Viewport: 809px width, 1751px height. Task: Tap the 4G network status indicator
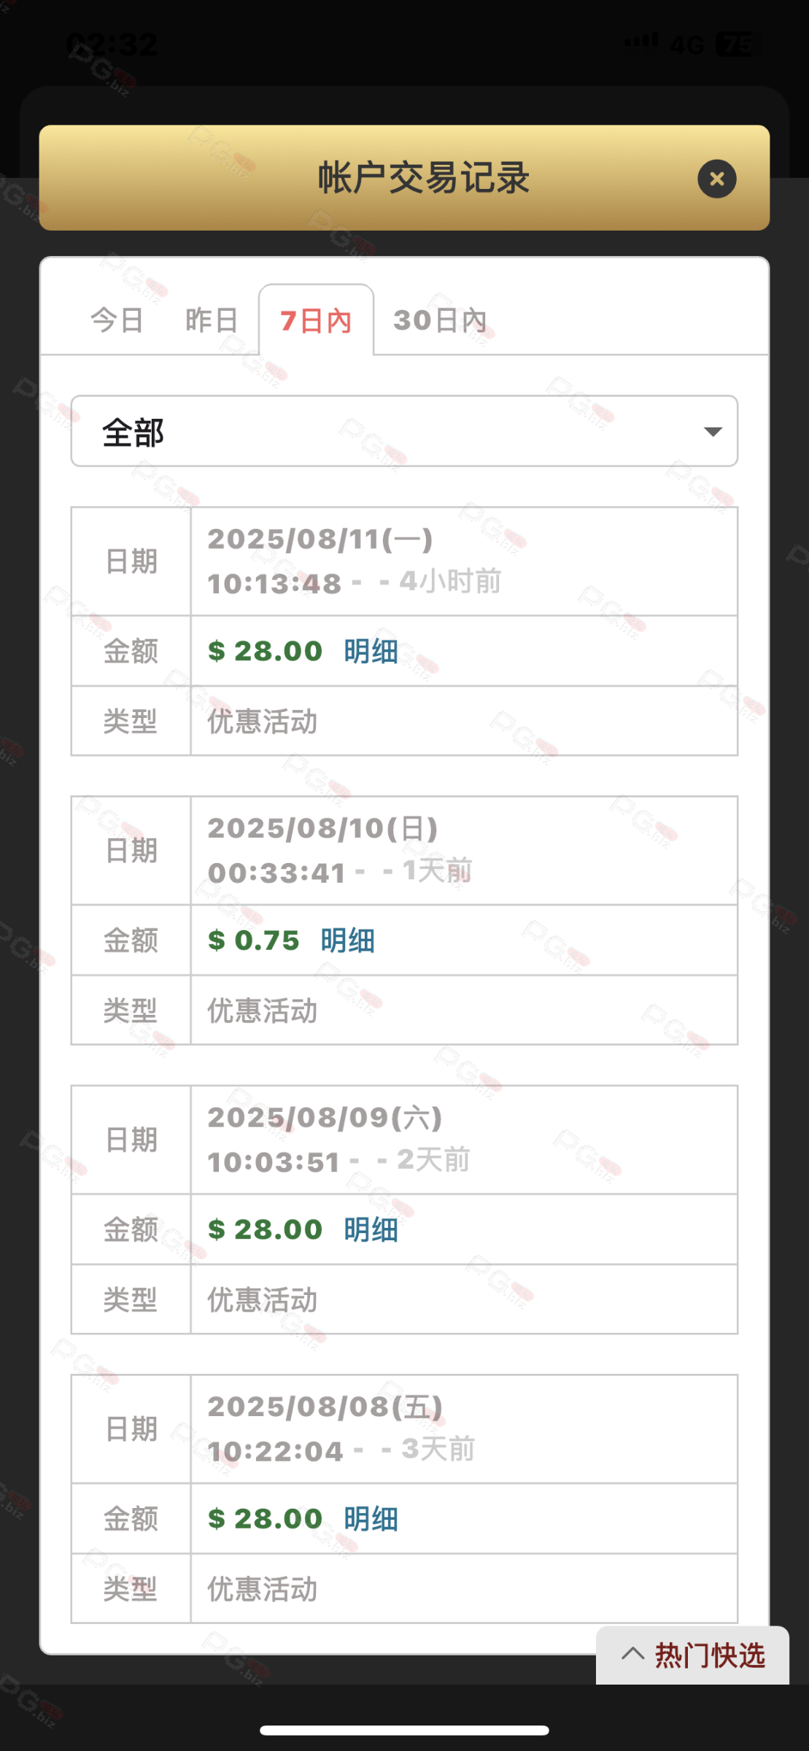[687, 45]
